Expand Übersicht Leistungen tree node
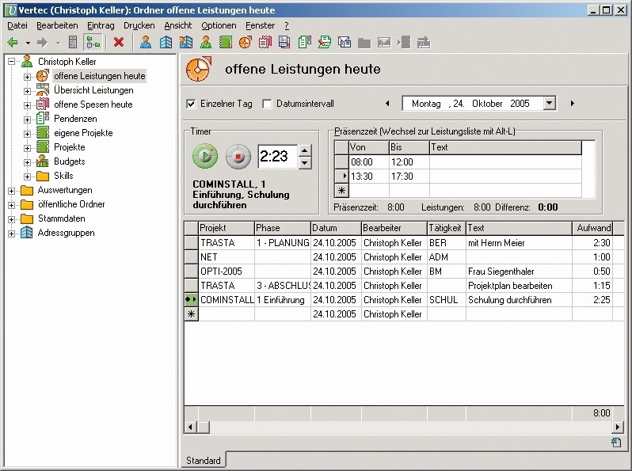This screenshot has height=471, width=632. (x=27, y=91)
